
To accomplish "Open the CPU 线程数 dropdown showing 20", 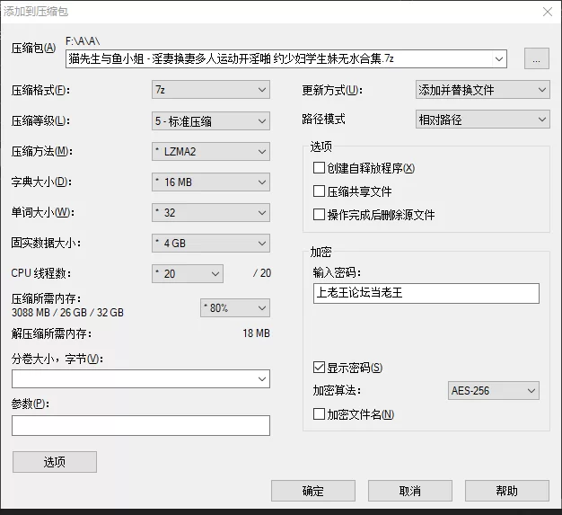I will click(x=188, y=273).
